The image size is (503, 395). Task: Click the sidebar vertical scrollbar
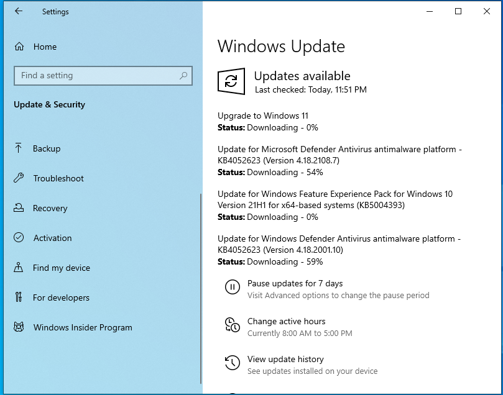coord(201,288)
